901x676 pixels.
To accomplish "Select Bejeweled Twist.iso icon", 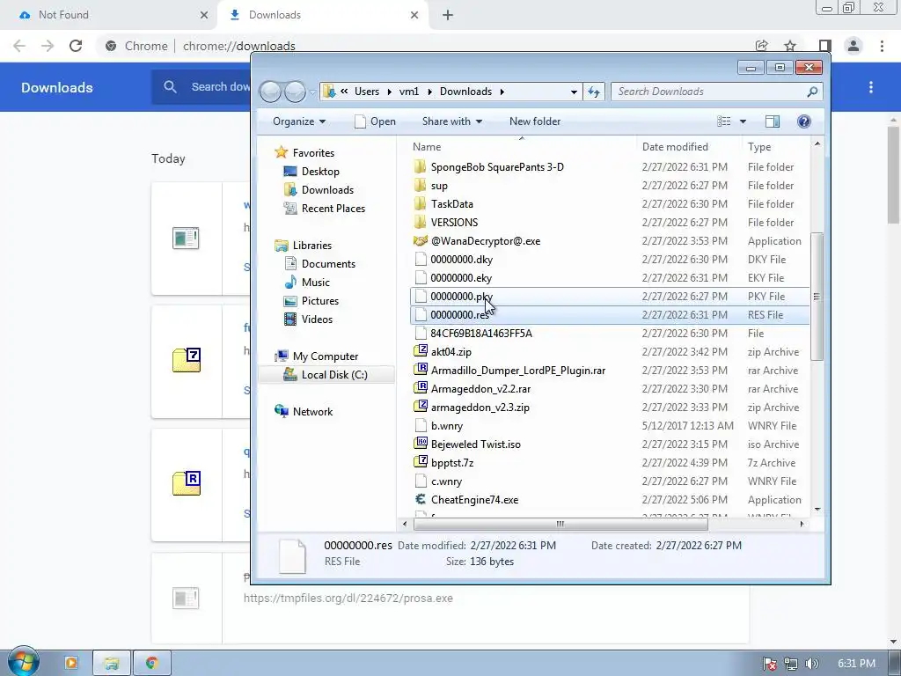I will (x=421, y=444).
